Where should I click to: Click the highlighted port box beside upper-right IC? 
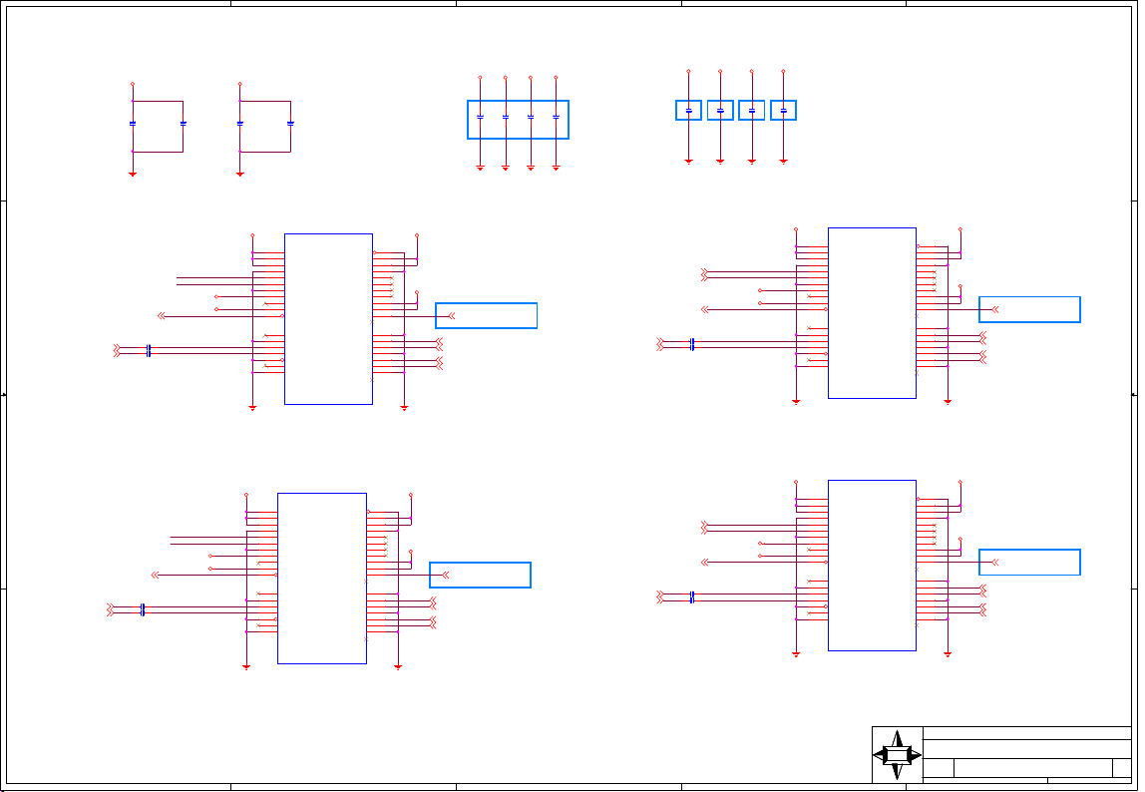(x=1029, y=309)
